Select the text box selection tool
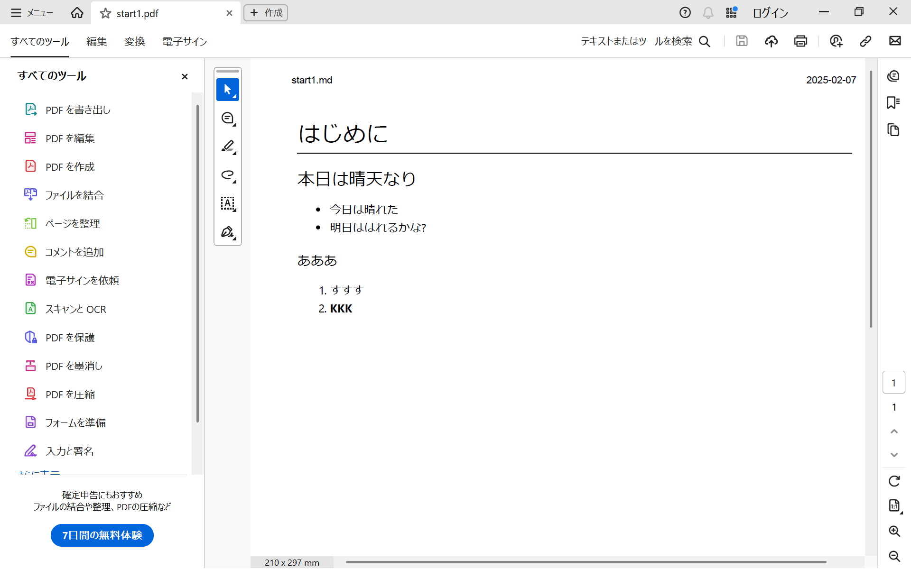 (x=227, y=203)
